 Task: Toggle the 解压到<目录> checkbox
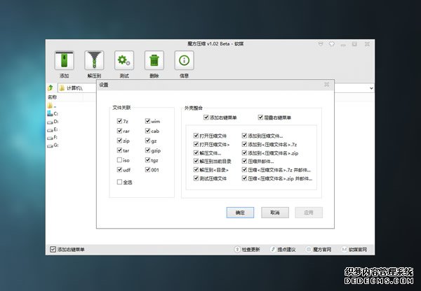point(196,170)
